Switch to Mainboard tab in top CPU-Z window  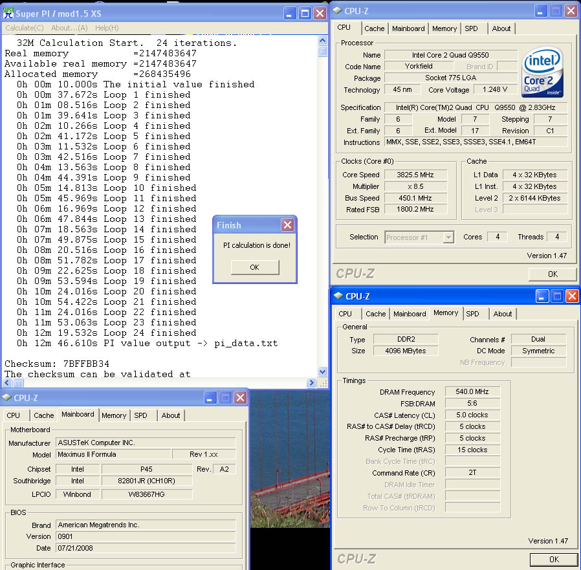pyautogui.click(x=408, y=28)
